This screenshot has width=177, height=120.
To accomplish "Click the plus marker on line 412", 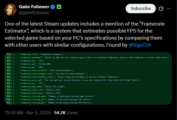I will point(14,55).
